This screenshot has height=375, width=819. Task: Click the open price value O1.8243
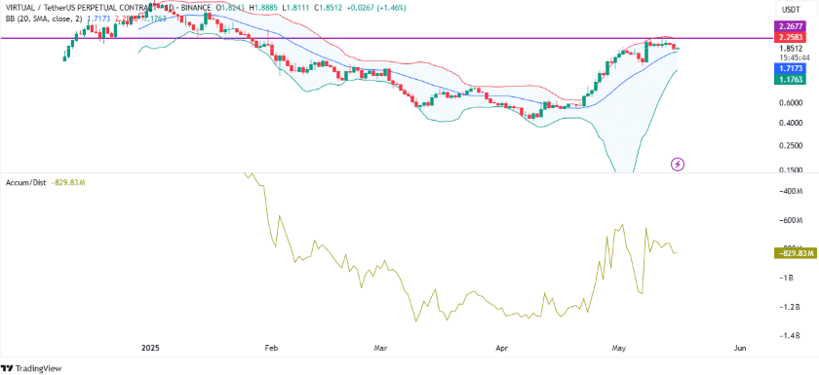pos(230,8)
